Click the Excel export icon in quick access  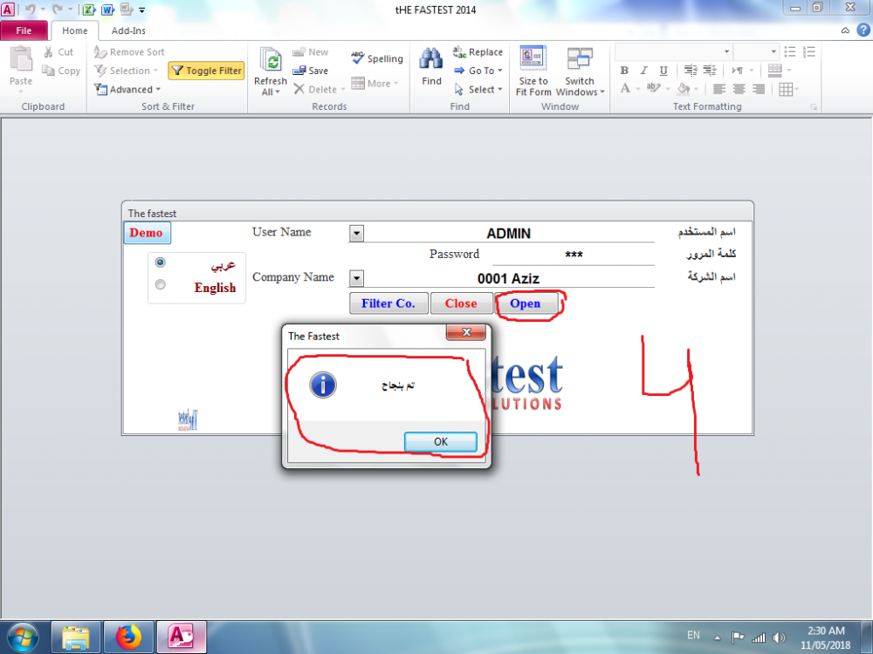click(88, 10)
